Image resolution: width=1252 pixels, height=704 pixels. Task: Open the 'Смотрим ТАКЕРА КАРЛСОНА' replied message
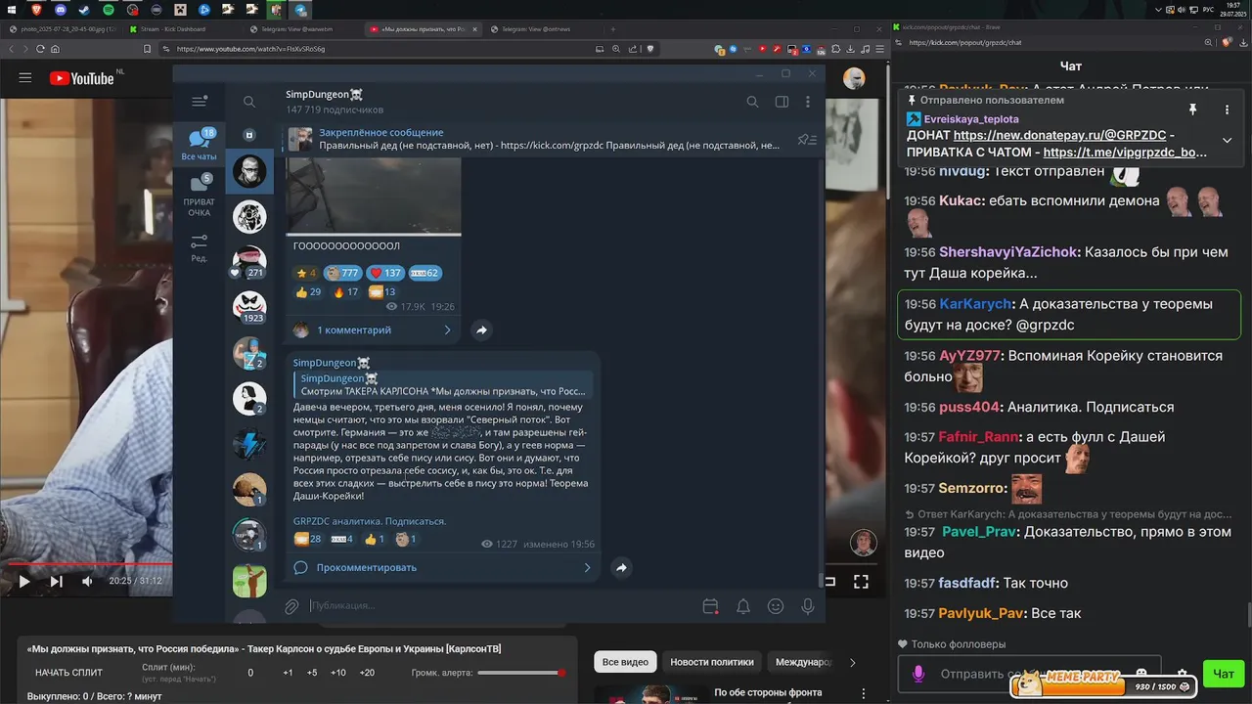click(x=443, y=384)
